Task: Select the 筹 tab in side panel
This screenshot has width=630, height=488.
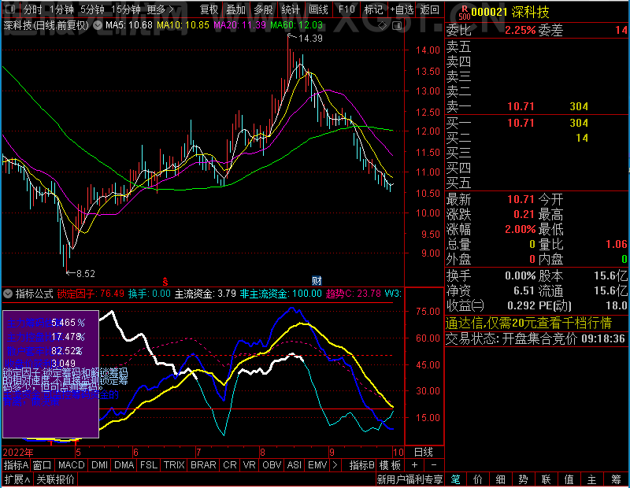Action: tap(616, 479)
